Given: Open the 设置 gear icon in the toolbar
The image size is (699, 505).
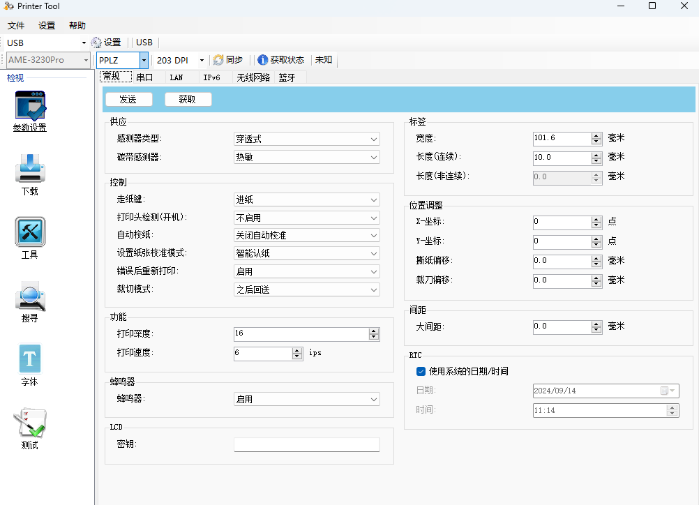Looking at the screenshot, I should pyautogui.click(x=96, y=42).
